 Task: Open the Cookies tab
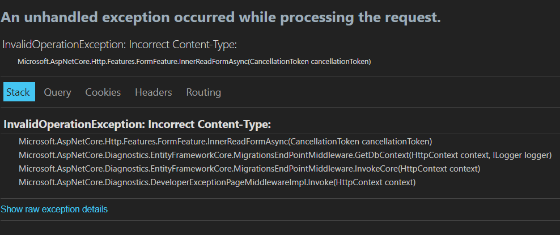[x=103, y=92]
